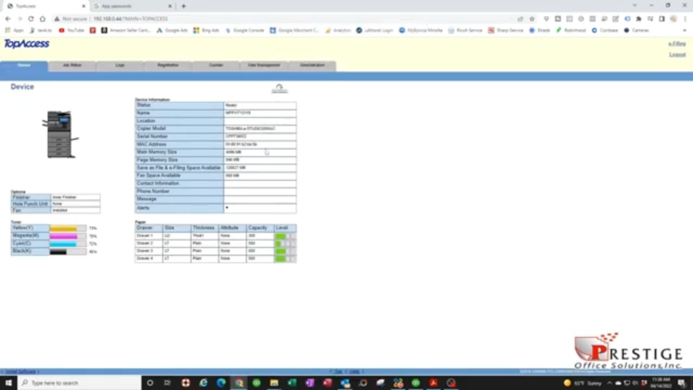The width and height of the screenshot is (693, 390).
Task: Open the User Management tab
Action: point(264,66)
